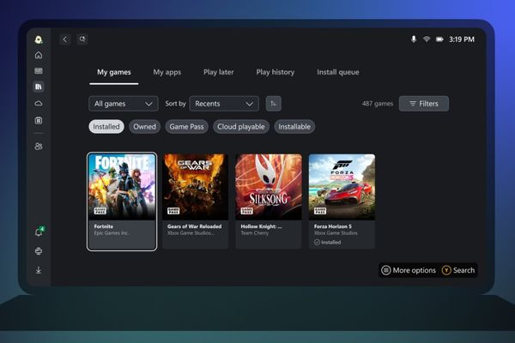This screenshot has width=515, height=343.
Task: Go to Home in the sidebar
Action: [x=39, y=55]
